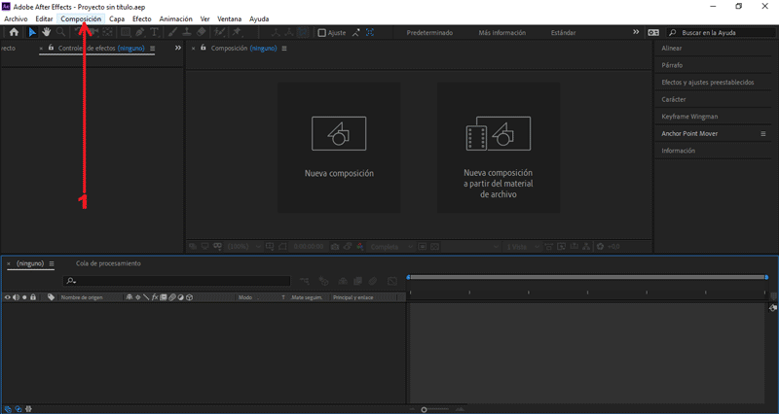Click the workspace panel icon beside help search
Viewport: 779px width, 414px height.
point(653,32)
